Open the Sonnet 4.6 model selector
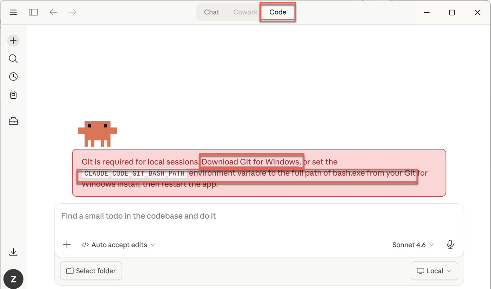This screenshot has height=289, width=491. 413,245
